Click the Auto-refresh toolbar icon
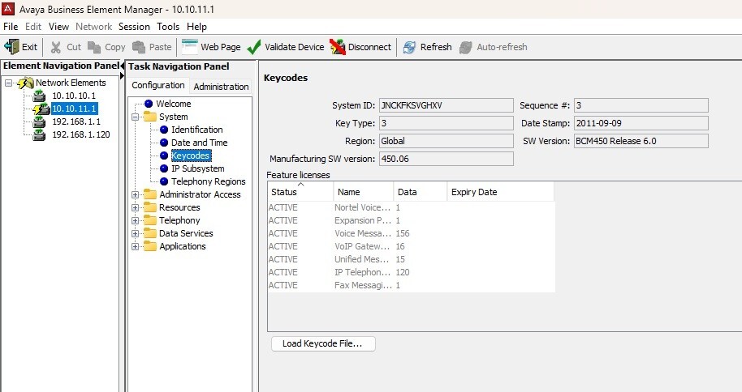Screen dimensions: 742x392 pos(466,47)
